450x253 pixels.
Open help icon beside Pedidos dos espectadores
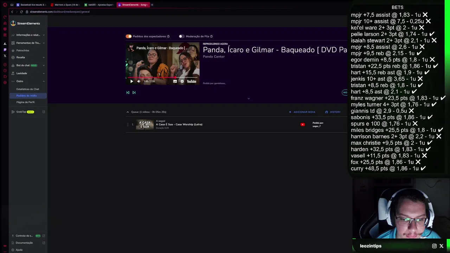click(x=168, y=36)
